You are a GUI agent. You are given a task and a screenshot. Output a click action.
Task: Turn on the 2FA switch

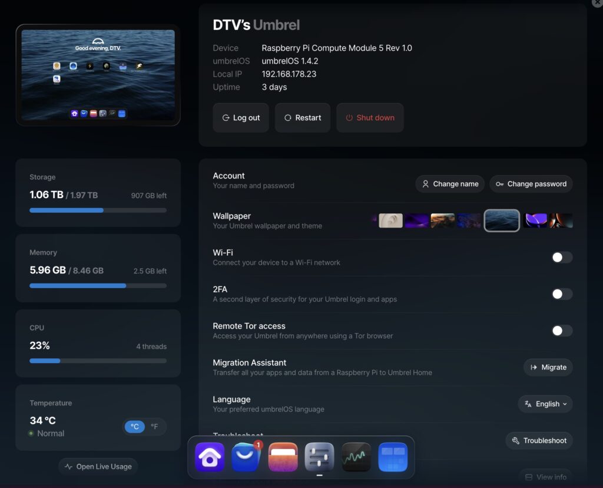pos(562,294)
